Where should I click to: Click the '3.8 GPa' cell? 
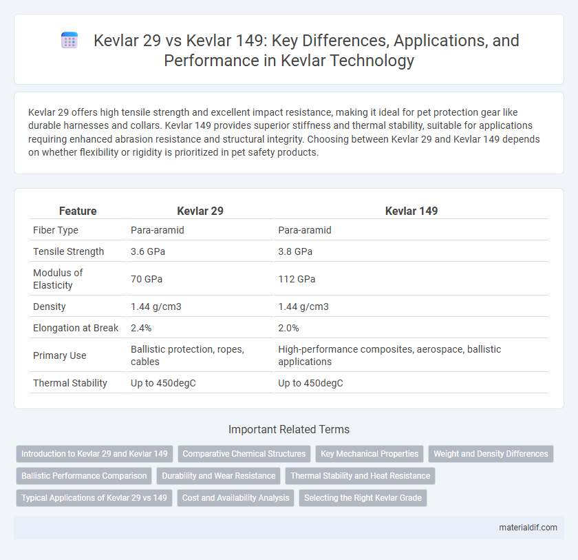411,251
